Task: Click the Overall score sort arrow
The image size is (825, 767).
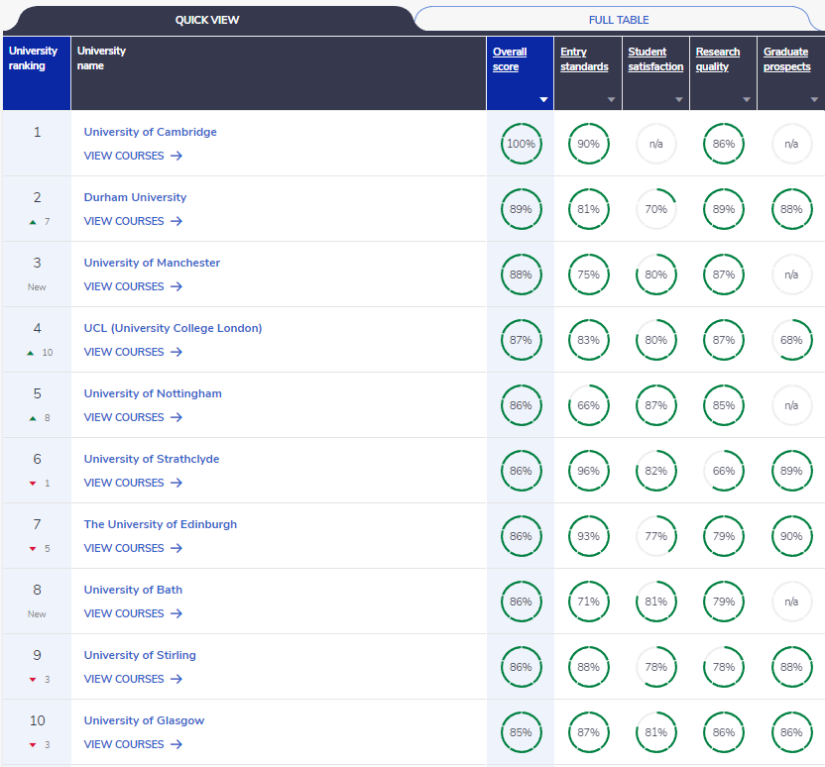Action: (x=543, y=99)
